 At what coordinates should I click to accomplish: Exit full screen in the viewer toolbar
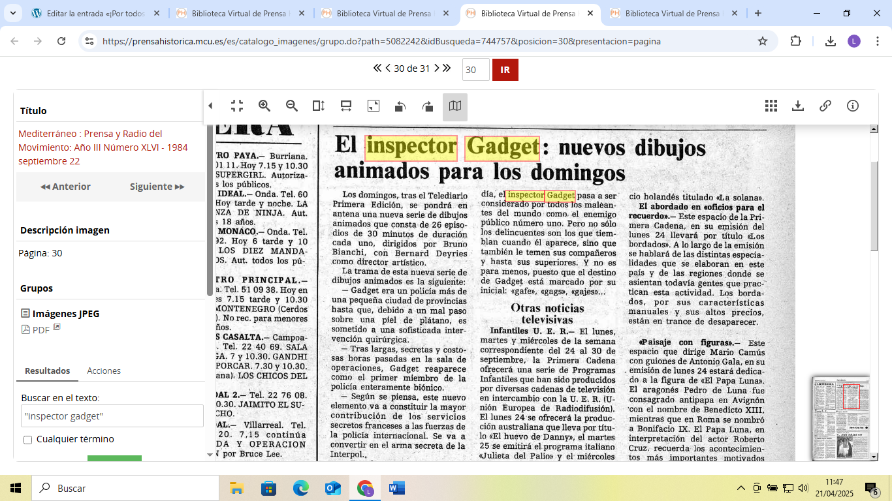click(237, 106)
